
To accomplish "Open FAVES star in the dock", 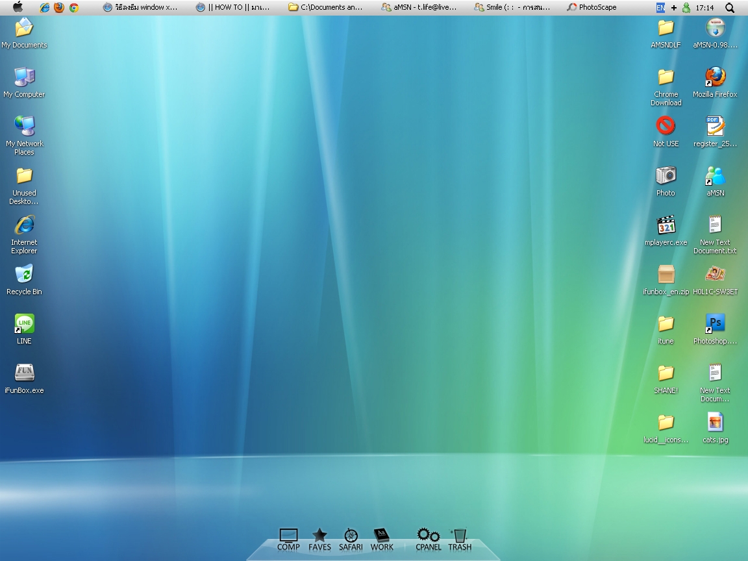I will point(319,540).
